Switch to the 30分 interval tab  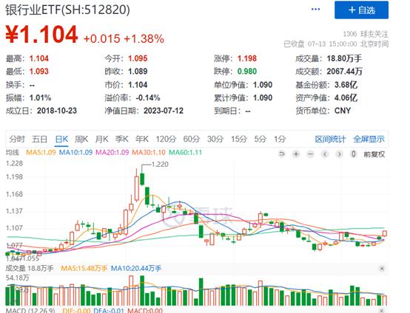click(x=215, y=139)
